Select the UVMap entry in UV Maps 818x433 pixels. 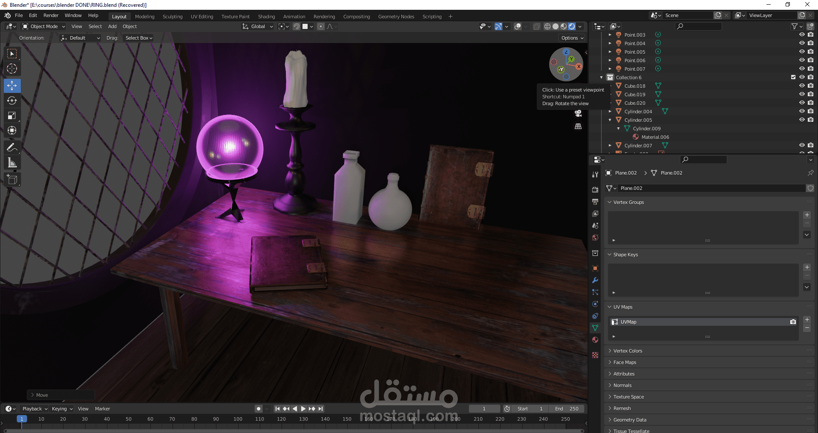703,322
